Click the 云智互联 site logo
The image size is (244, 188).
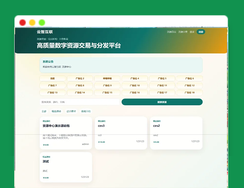click(45, 32)
